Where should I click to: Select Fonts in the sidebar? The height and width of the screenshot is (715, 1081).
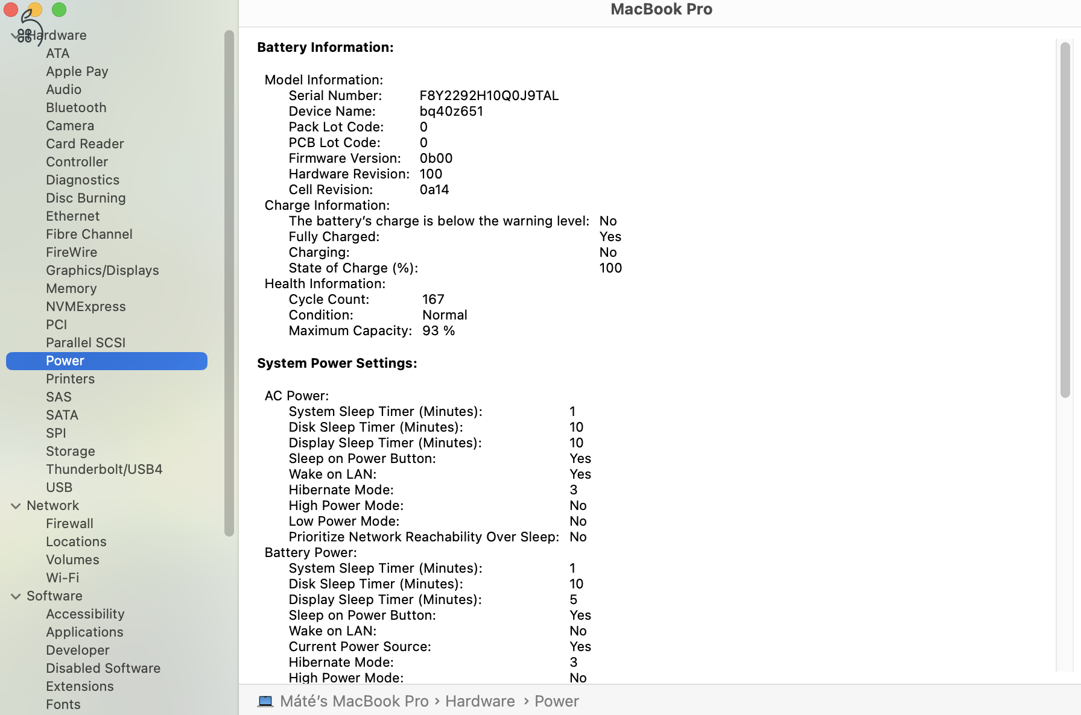click(63, 705)
